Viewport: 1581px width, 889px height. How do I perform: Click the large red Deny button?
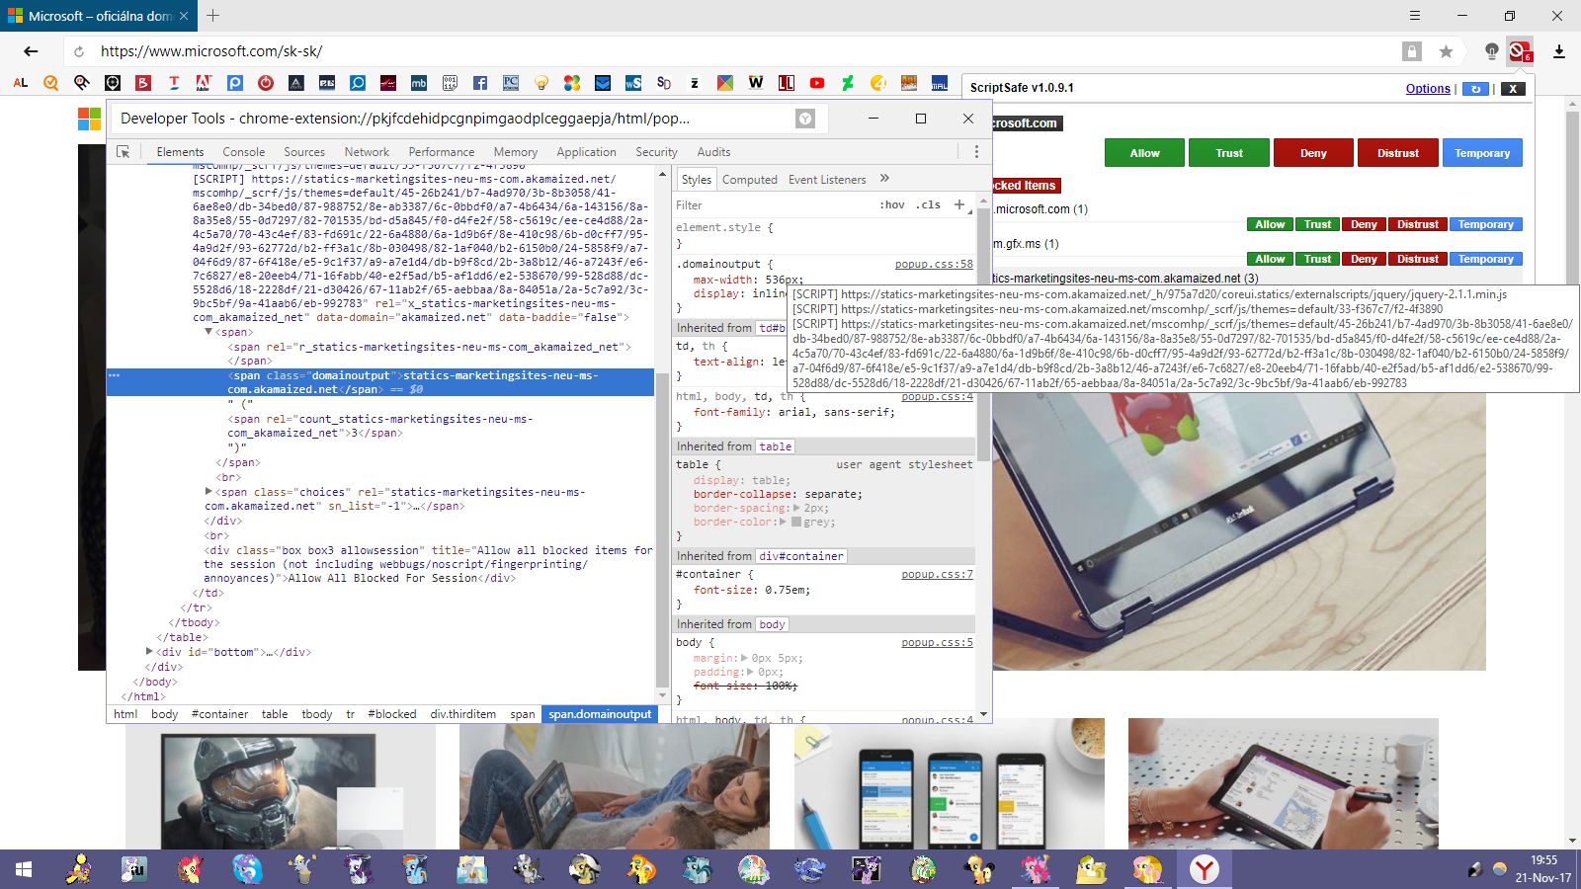point(1313,153)
